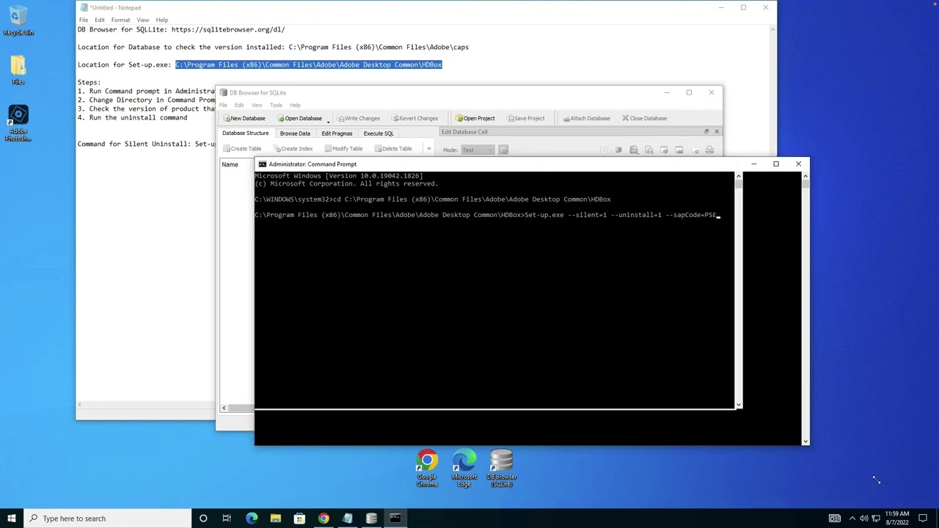Open the Files folder on desktop
The width and height of the screenshot is (939, 528).
point(18,70)
